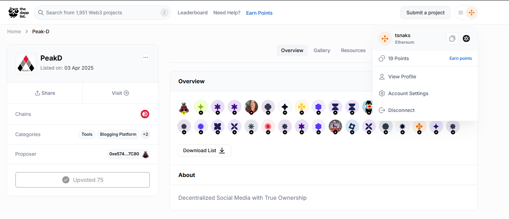Click the red Hive chain icon
The height and width of the screenshot is (219, 509).
pyautogui.click(x=145, y=114)
